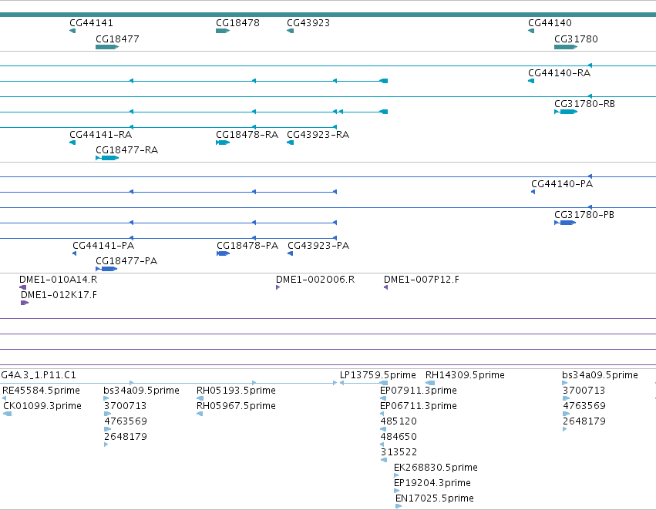Click the CG31780-RB transcript glyph

566,112
